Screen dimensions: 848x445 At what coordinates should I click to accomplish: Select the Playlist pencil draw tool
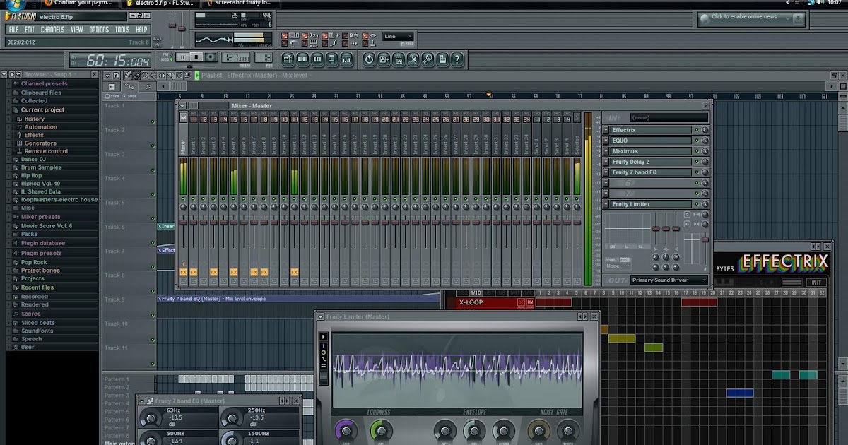tap(128, 75)
